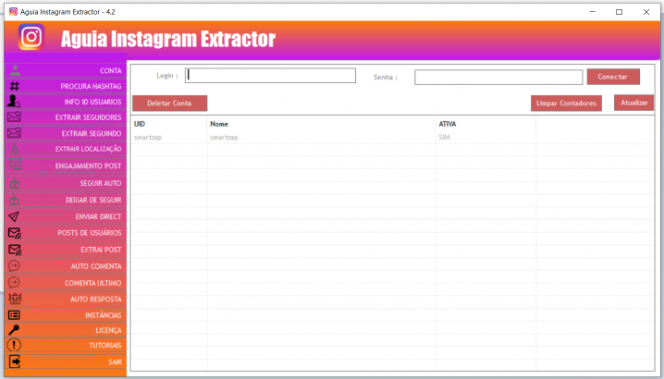Select INFO ID USUARIOS menu entry

[66, 102]
